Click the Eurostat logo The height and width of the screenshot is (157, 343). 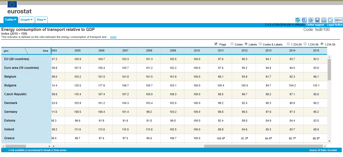point(19,8)
